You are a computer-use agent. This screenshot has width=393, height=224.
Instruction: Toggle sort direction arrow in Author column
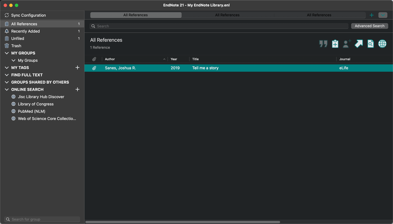pos(164,59)
